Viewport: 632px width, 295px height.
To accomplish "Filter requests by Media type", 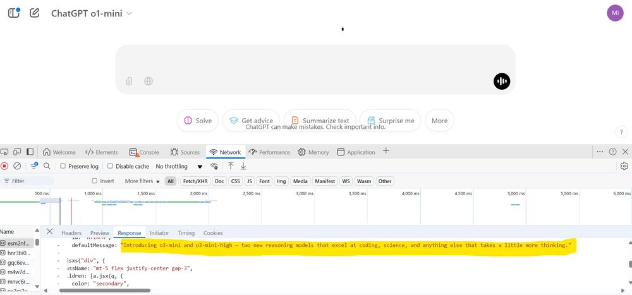I will (x=300, y=181).
